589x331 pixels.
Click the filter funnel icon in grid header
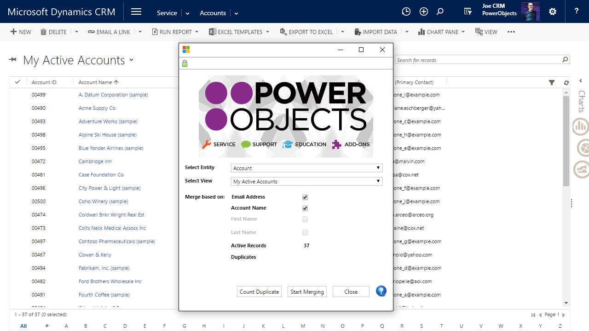(x=552, y=82)
